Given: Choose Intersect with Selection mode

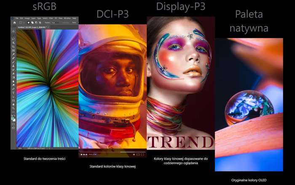Looking at the screenshot, I should click(40, 23).
